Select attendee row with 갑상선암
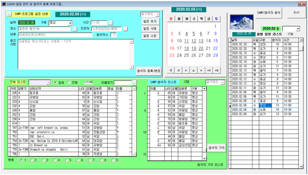The width and height of the screenshot is (308, 175). (x=175, y=146)
